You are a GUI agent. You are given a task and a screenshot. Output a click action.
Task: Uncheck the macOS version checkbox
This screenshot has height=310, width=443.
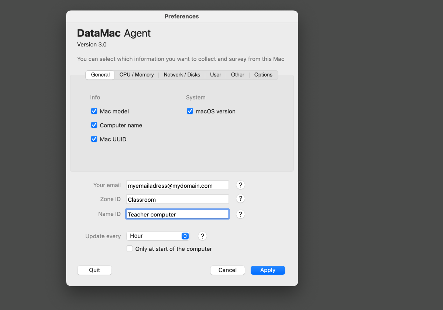190,111
